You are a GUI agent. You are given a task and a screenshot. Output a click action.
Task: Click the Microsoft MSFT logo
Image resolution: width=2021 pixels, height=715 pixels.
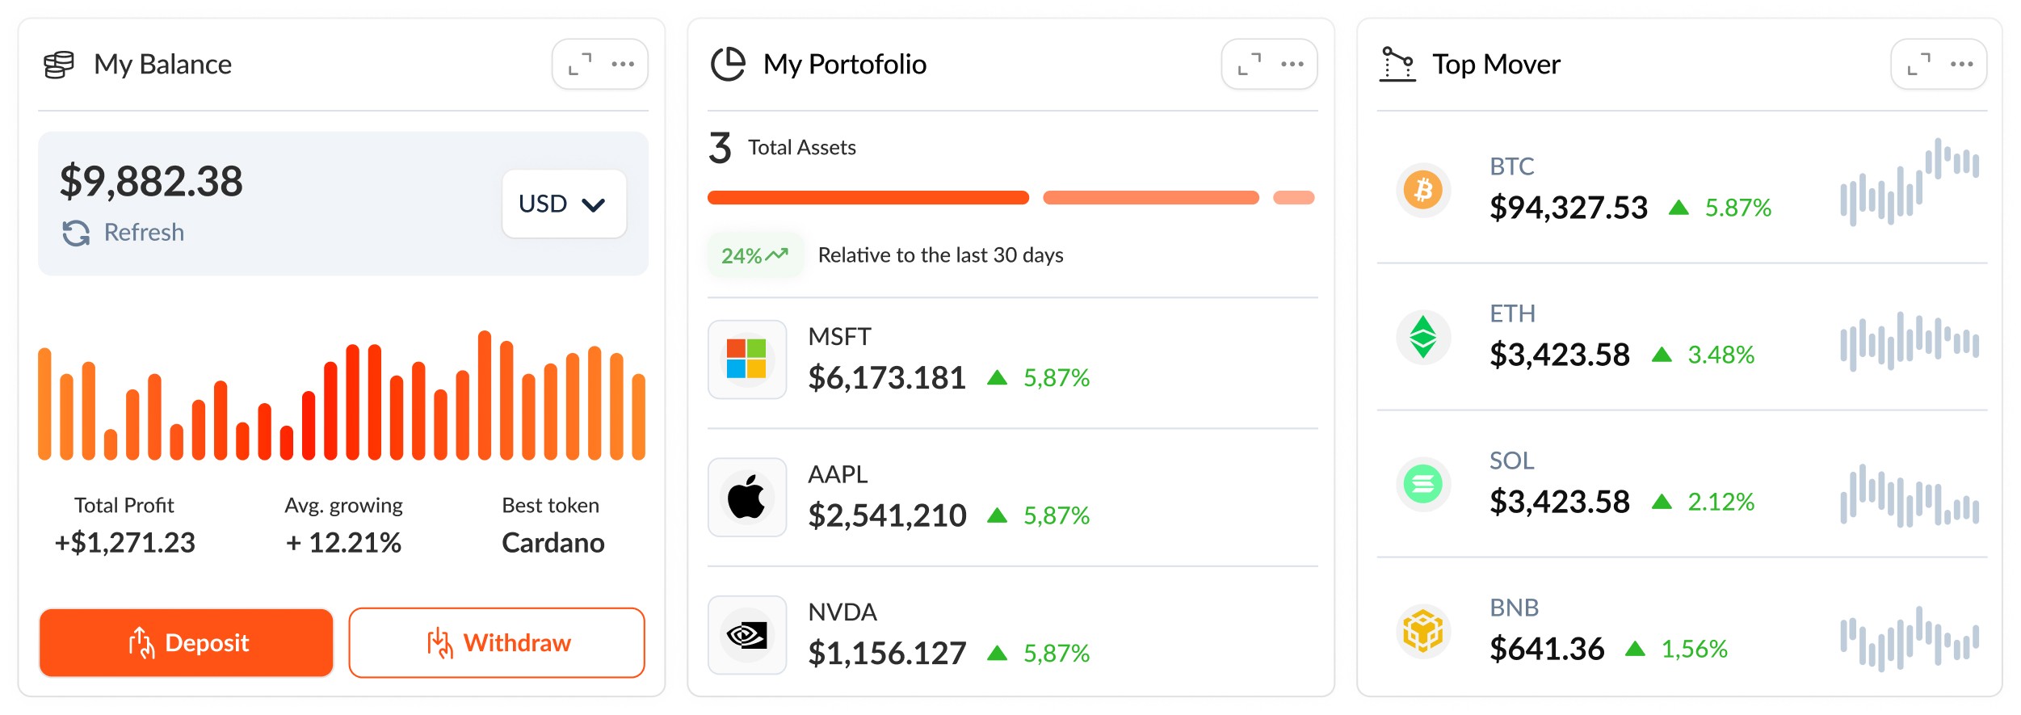(746, 360)
